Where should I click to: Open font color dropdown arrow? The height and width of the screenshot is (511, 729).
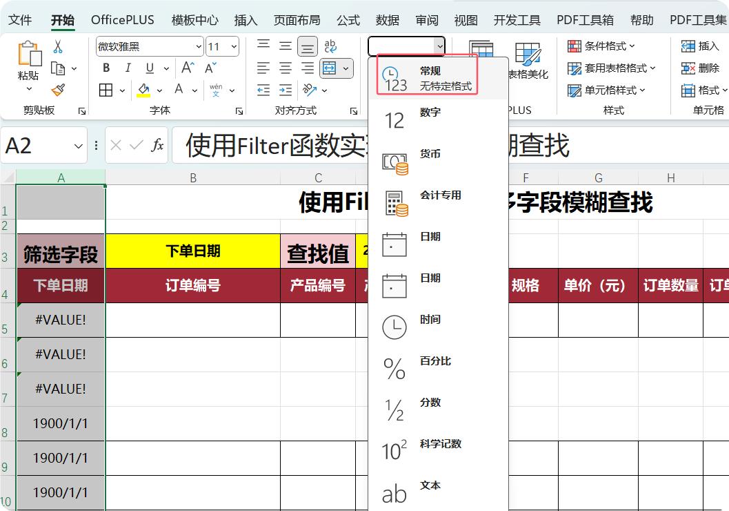pos(194,90)
